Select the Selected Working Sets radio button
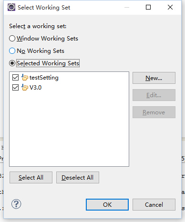The height and width of the screenshot is (222, 185). [12, 63]
